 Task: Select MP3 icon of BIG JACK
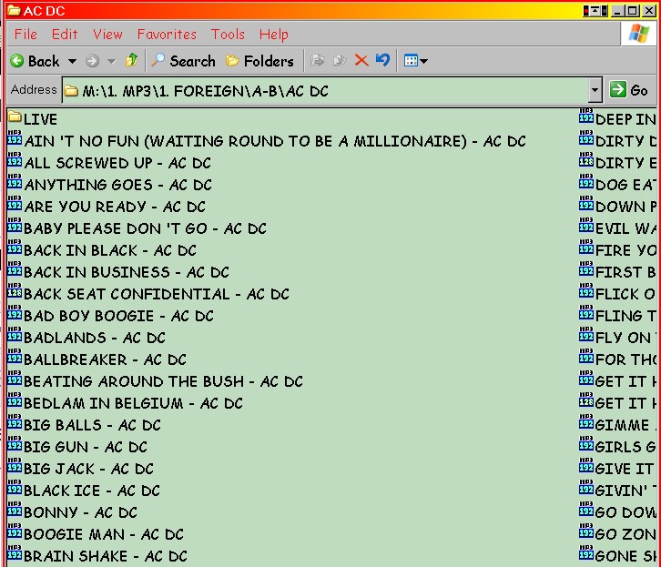pos(15,466)
